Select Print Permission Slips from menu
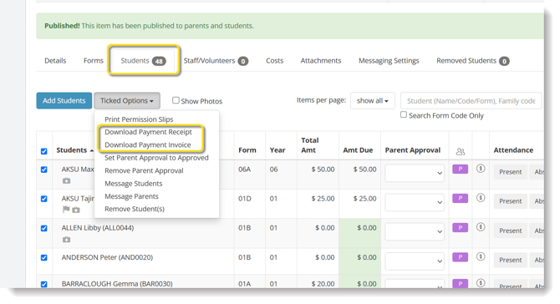This screenshot has width=560, height=304. (x=139, y=119)
